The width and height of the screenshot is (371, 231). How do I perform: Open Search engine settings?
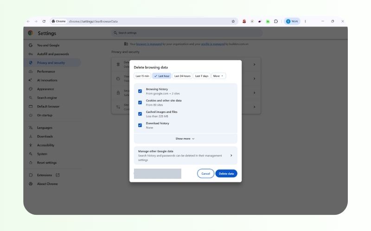47,97
